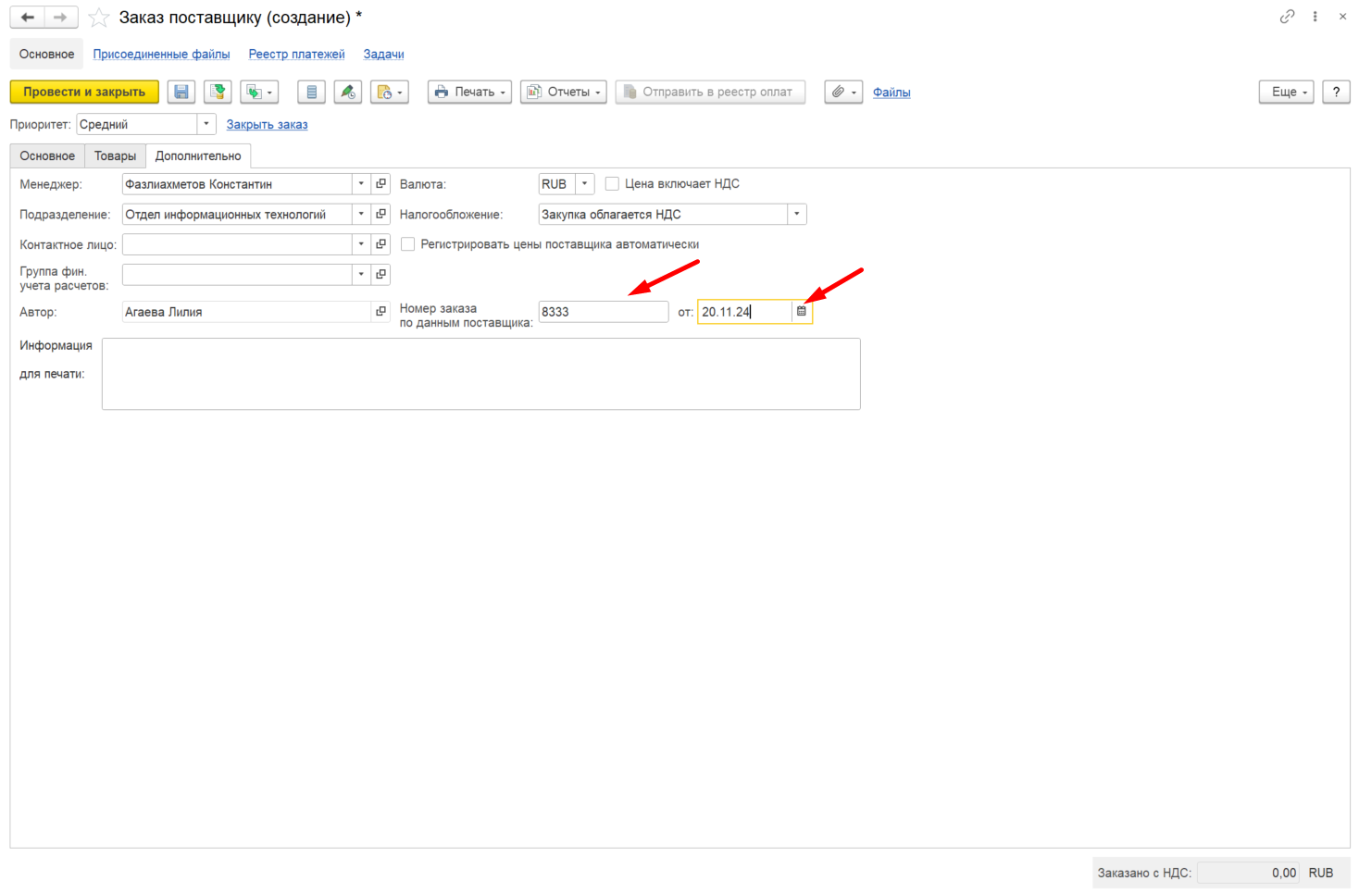Expand the Группа фин. учета расчетов dropdown

pyautogui.click(x=361, y=275)
